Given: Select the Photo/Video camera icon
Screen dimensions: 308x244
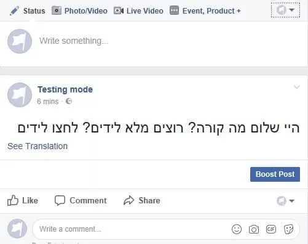Looking at the screenshot, I should pyautogui.click(x=57, y=10).
